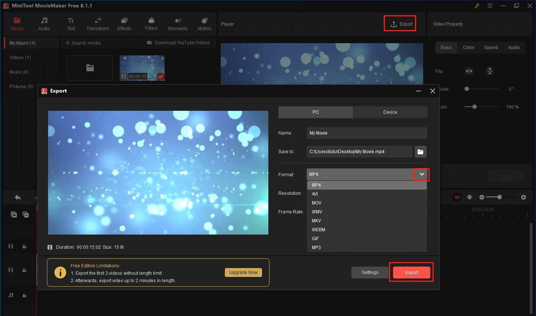Click the Scale slider handle
536x316 pixels.
474,107
